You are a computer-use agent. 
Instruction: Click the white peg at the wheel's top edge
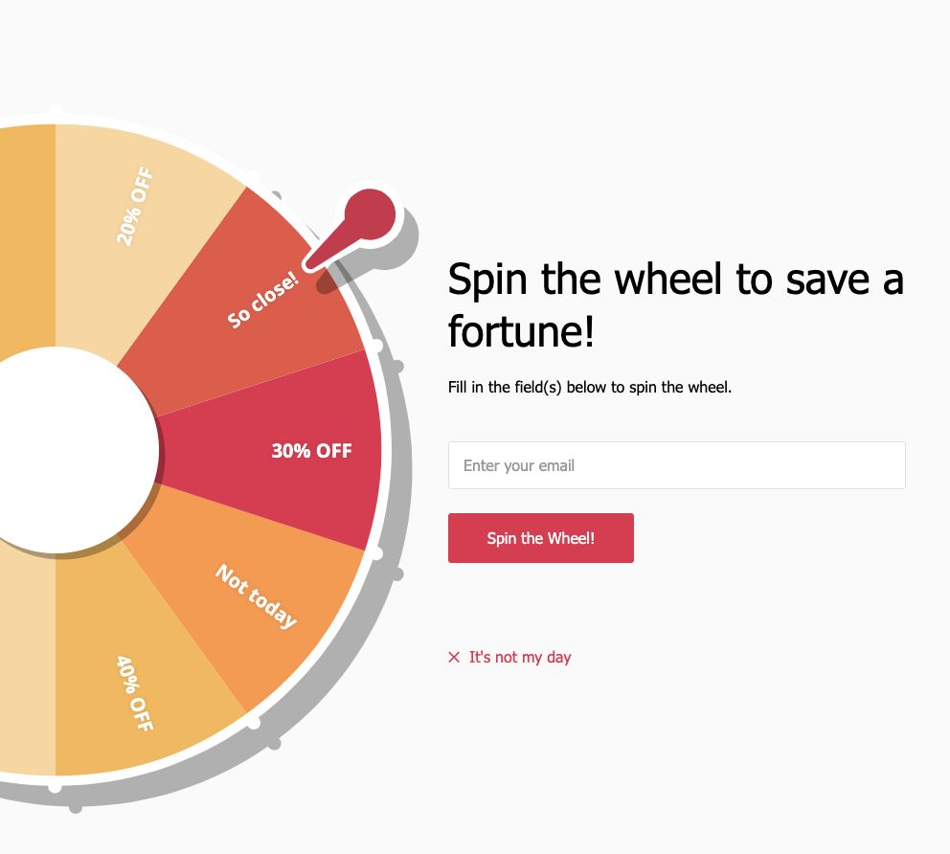click(x=55, y=113)
